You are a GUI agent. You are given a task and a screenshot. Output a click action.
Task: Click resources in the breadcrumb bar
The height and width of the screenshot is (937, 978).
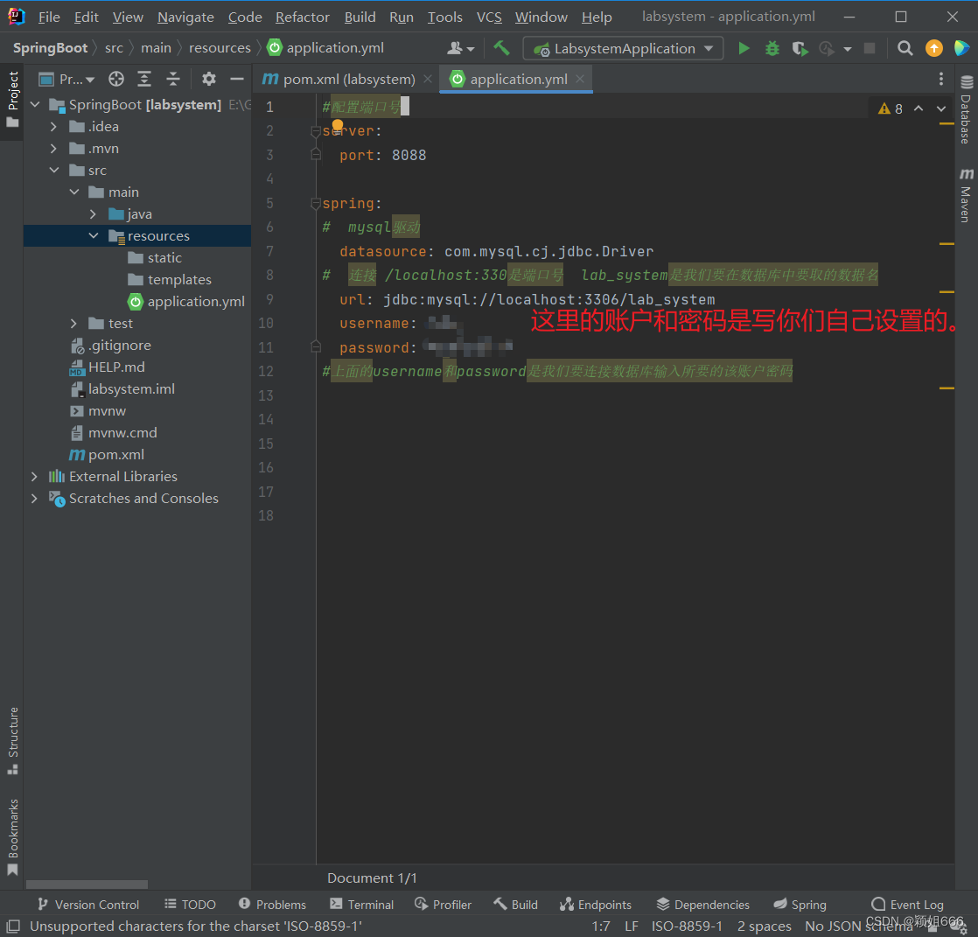pyautogui.click(x=220, y=47)
